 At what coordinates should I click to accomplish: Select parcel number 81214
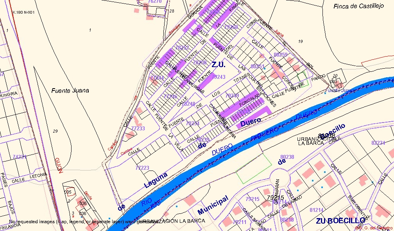coord(316,210)
